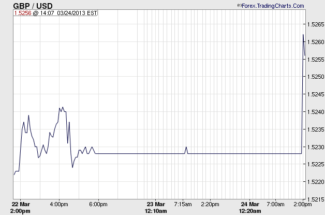Click the 1.5220 price axis label
Image resolution: width=325 pixels, height=215 pixels.
[x=316, y=182]
